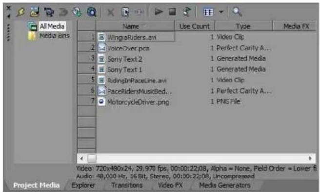Click the Video 720x480x24 info line
Image resolution: width=320 pixels, height=192 pixels.
point(196,169)
